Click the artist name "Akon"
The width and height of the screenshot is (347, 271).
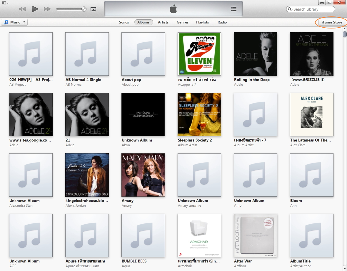(x=126, y=145)
